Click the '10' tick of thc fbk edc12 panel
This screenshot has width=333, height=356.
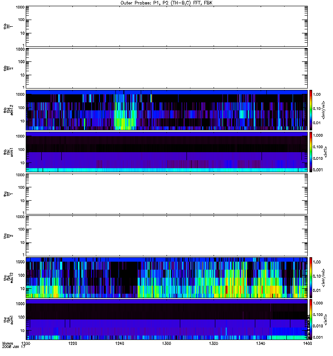[x=22, y=288]
